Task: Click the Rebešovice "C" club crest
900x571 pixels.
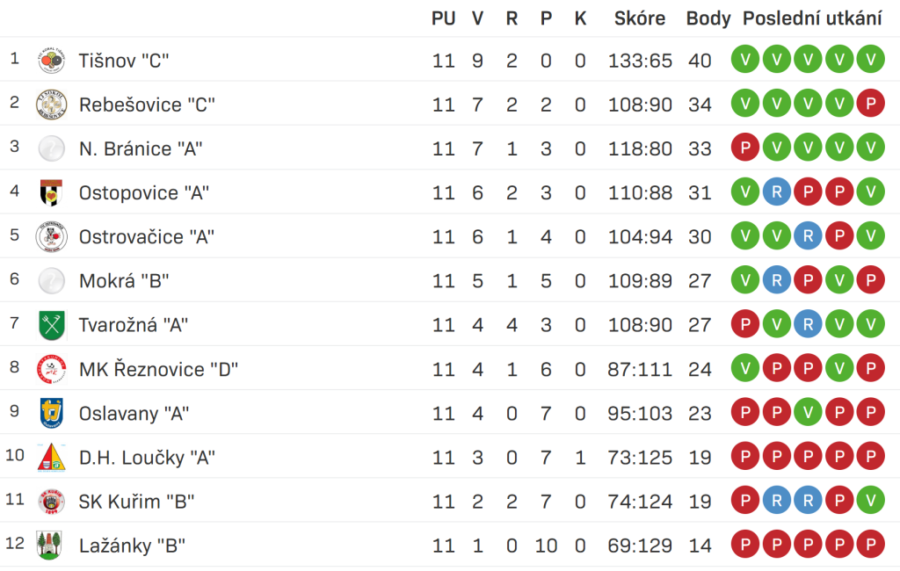Action: [x=51, y=104]
